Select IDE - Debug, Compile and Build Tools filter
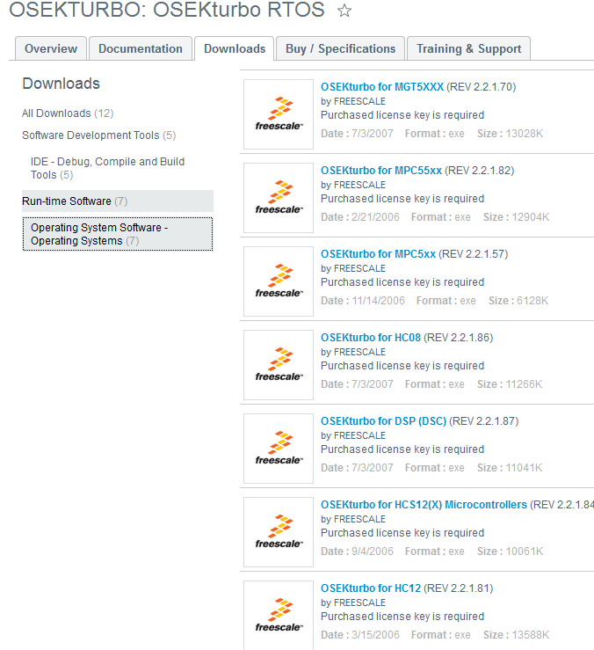This screenshot has width=594, height=650. [108, 168]
